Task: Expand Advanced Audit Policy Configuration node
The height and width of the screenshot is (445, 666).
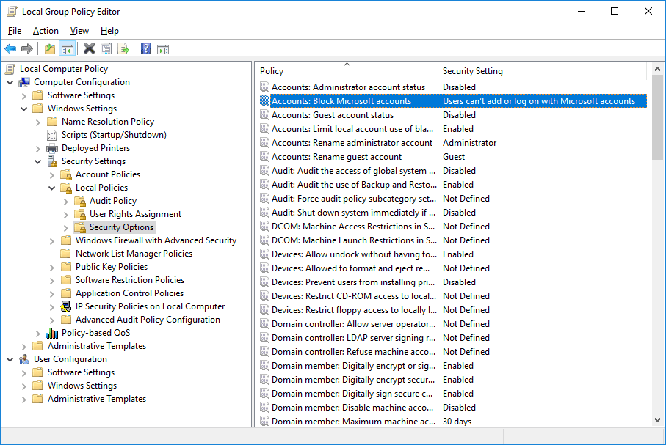Action: pos(52,320)
